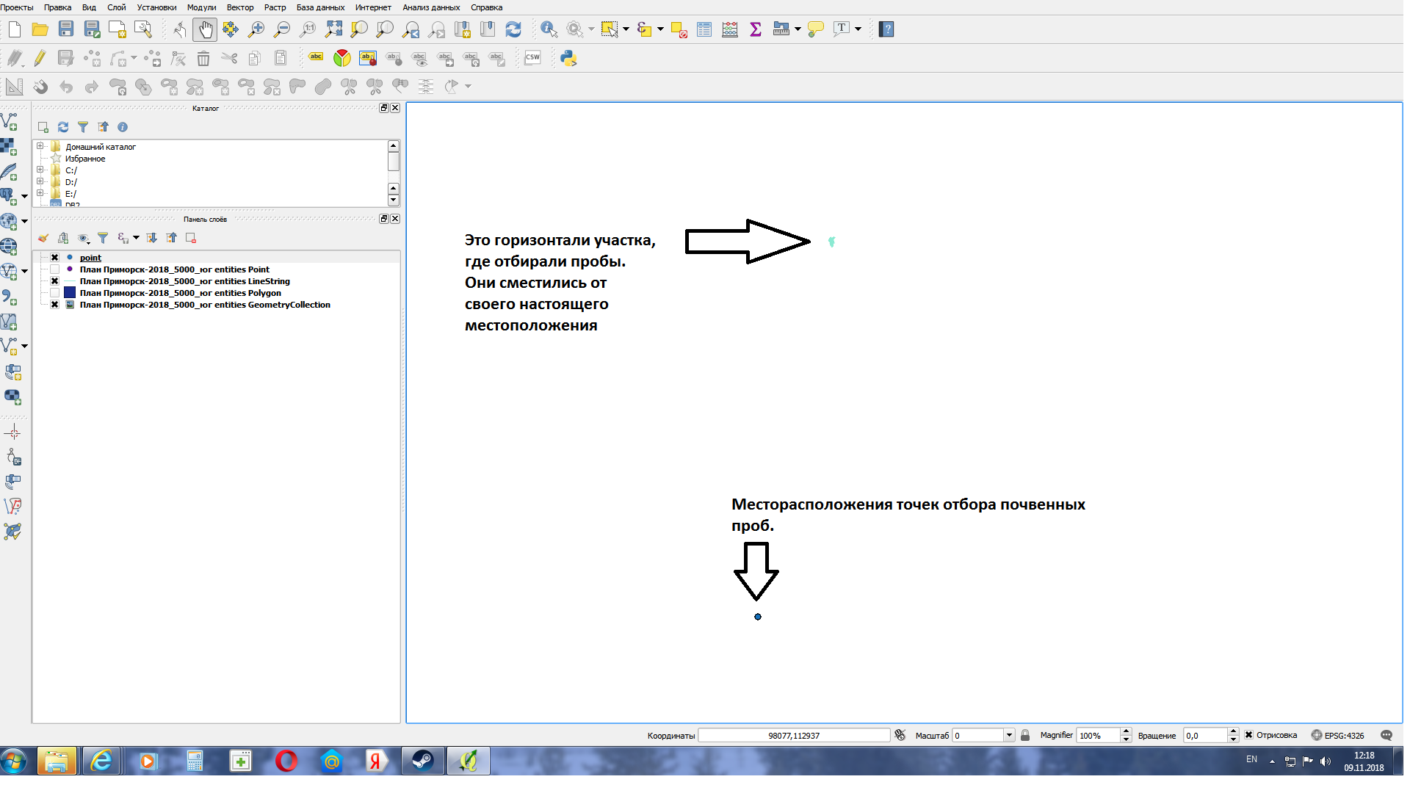Open the attribute table icon
The image size is (1410, 793).
(x=704, y=29)
